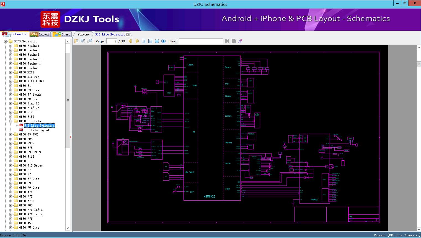Screen dimensions: 421x238
Task: Click the fit width icon
Action: point(144,41)
